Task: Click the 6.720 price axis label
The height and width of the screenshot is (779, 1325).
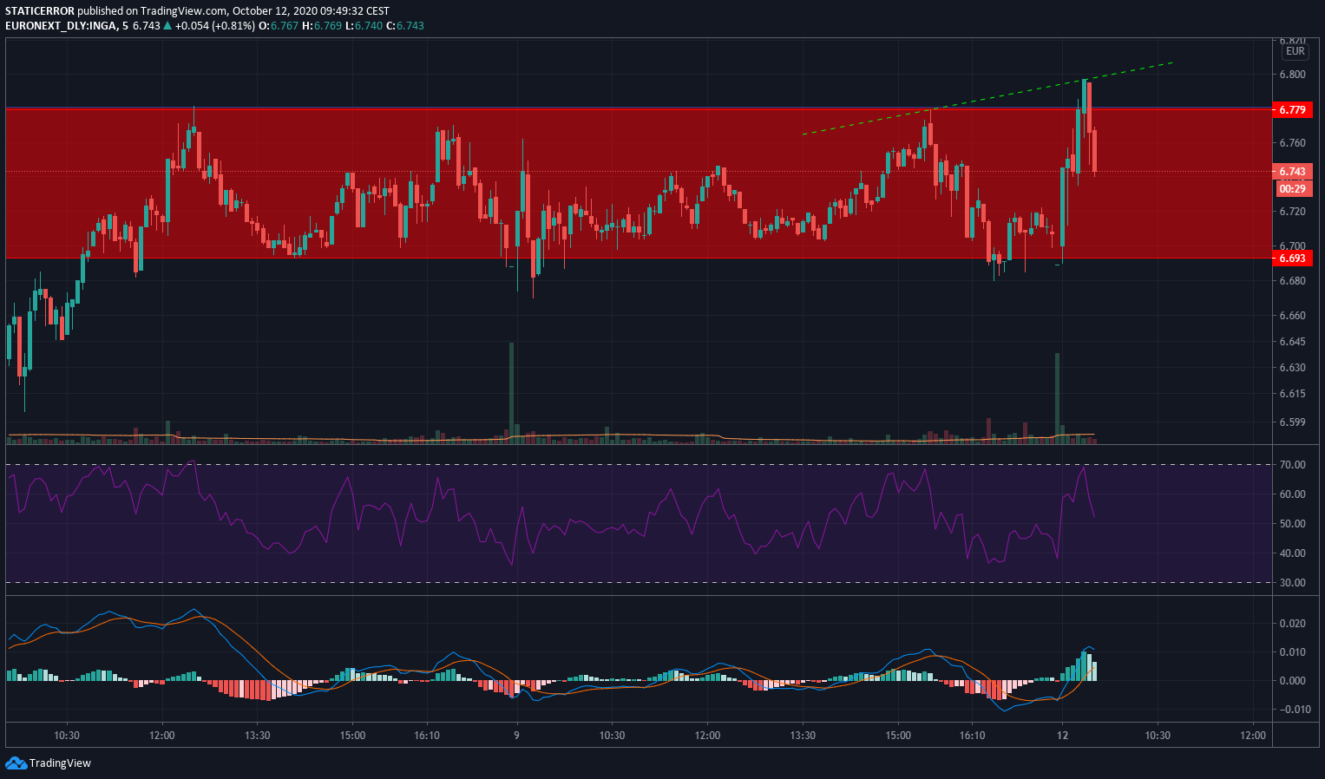Action: pos(1292,212)
